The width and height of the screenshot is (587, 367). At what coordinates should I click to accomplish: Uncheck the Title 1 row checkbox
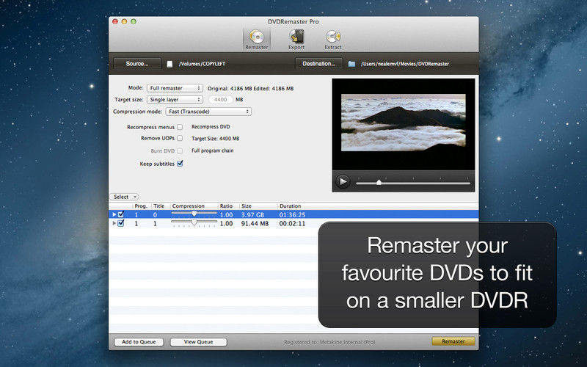(x=121, y=223)
